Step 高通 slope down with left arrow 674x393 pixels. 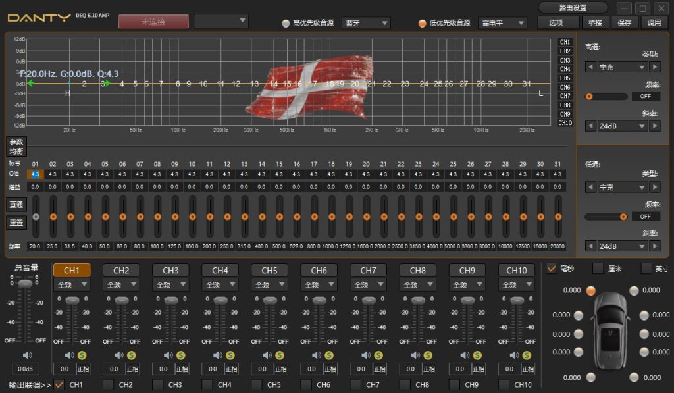(590, 126)
